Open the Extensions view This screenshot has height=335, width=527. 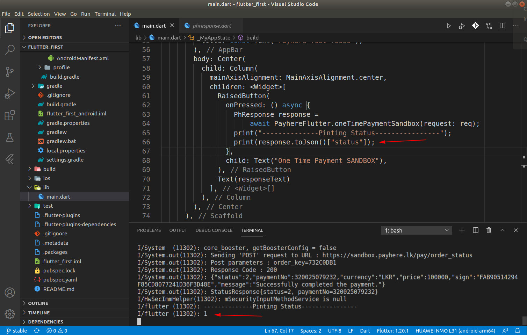[10, 115]
